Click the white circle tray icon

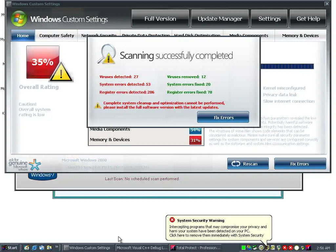[297, 248]
